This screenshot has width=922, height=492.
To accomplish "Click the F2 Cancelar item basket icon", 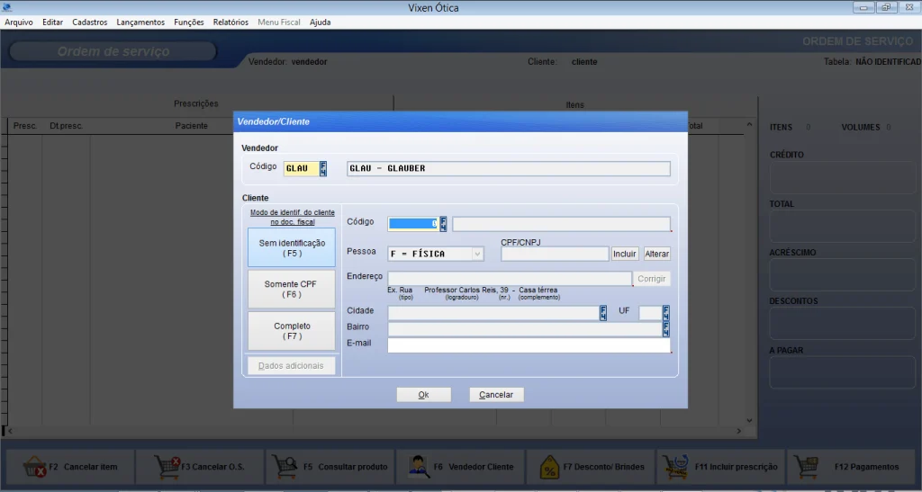I will [x=34, y=467].
